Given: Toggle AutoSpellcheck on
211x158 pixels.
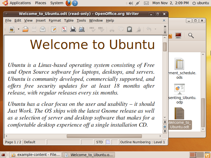Looking at the screenshot, I should [x=102, y=29].
